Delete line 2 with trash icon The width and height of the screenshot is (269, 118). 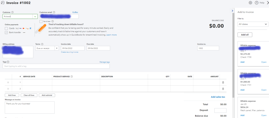(223, 89)
